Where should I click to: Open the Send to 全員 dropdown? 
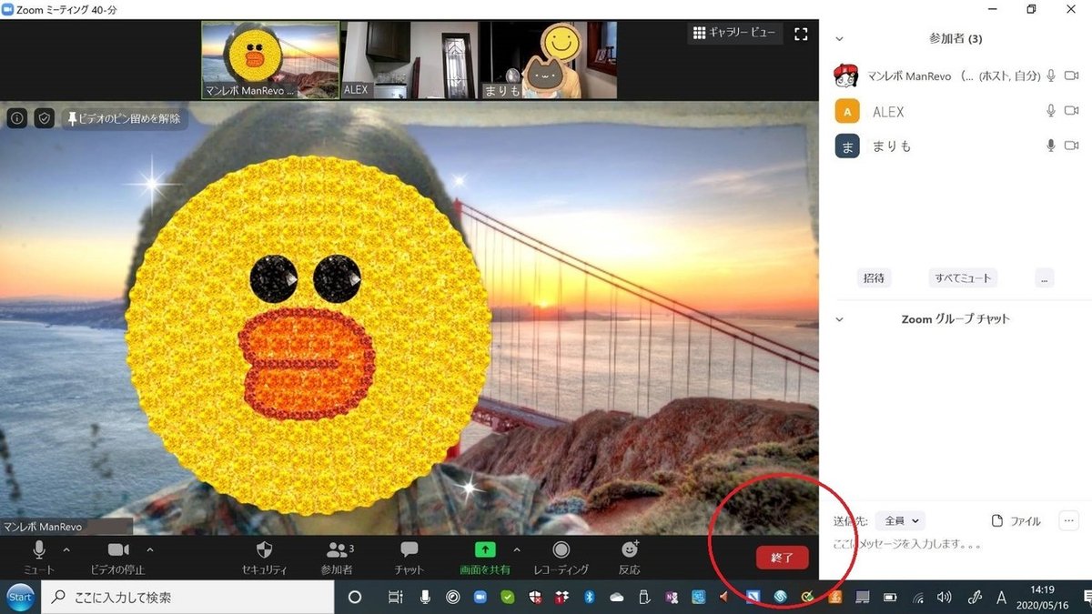(900, 521)
